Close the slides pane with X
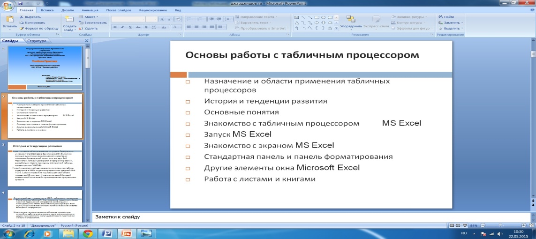 [x=86, y=41]
